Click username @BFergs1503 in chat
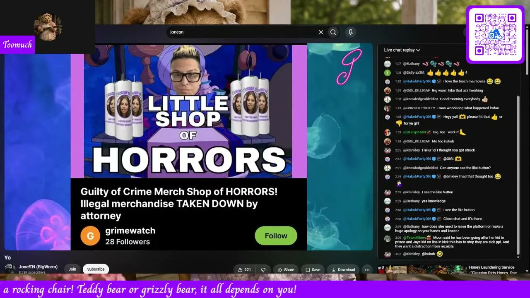 [414, 132]
